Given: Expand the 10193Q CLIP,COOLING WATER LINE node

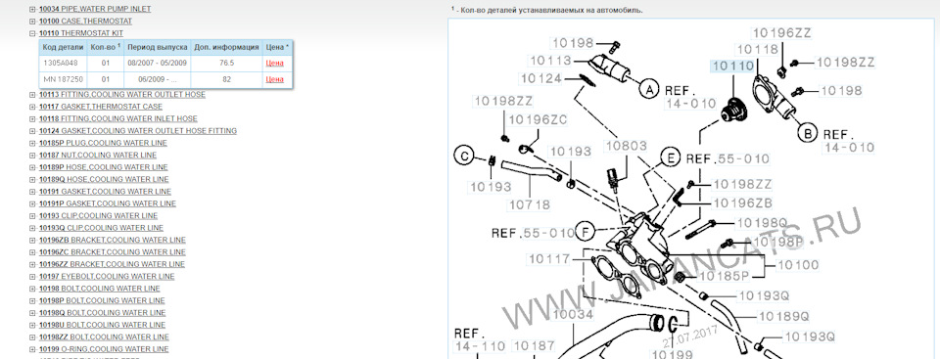Looking at the screenshot, I should coord(32,228).
